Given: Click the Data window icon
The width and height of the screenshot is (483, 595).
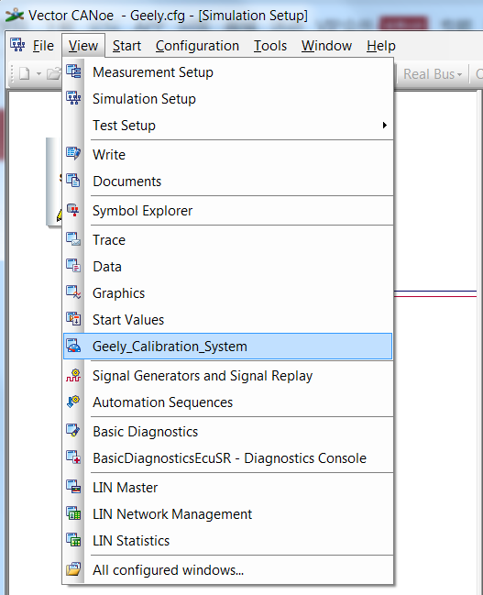Looking at the screenshot, I should 73,266.
